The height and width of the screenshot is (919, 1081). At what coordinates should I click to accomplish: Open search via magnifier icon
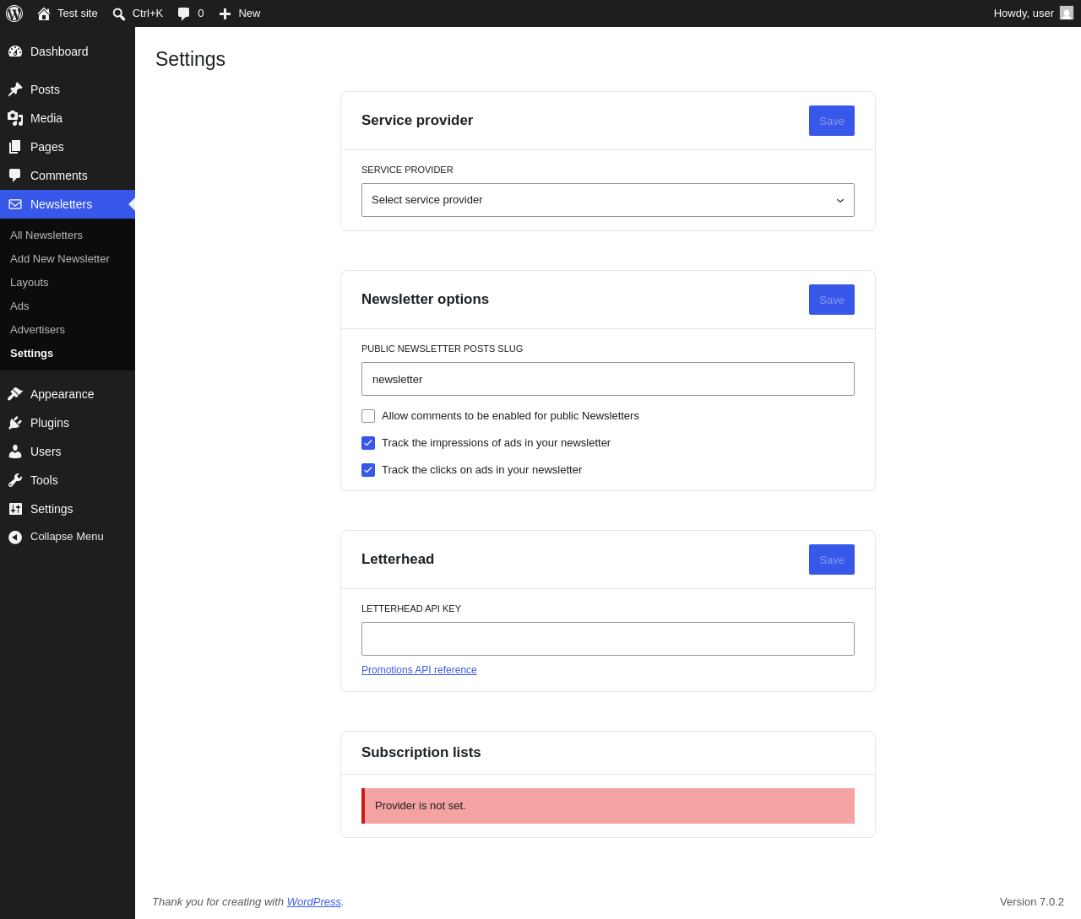coord(119,14)
